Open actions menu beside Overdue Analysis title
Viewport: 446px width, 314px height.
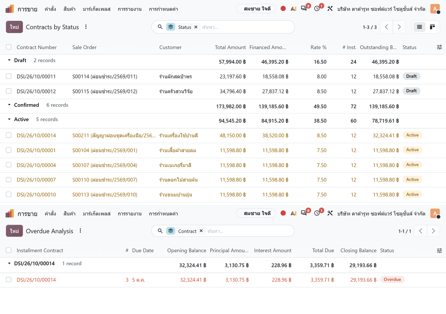[x=80, y=231]
